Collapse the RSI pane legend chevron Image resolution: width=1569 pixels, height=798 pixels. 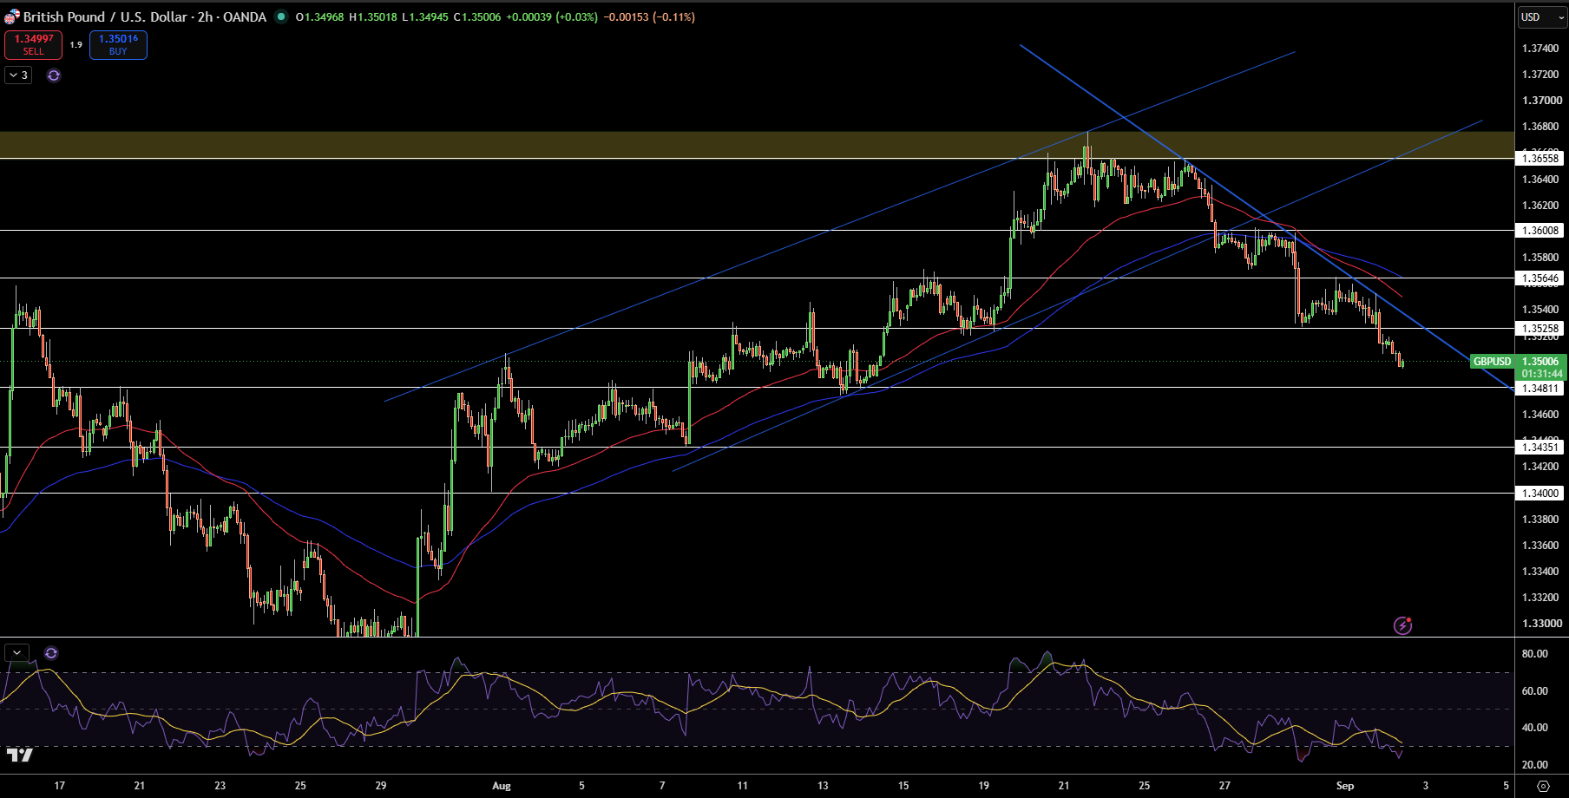click(x=17, y=653)
